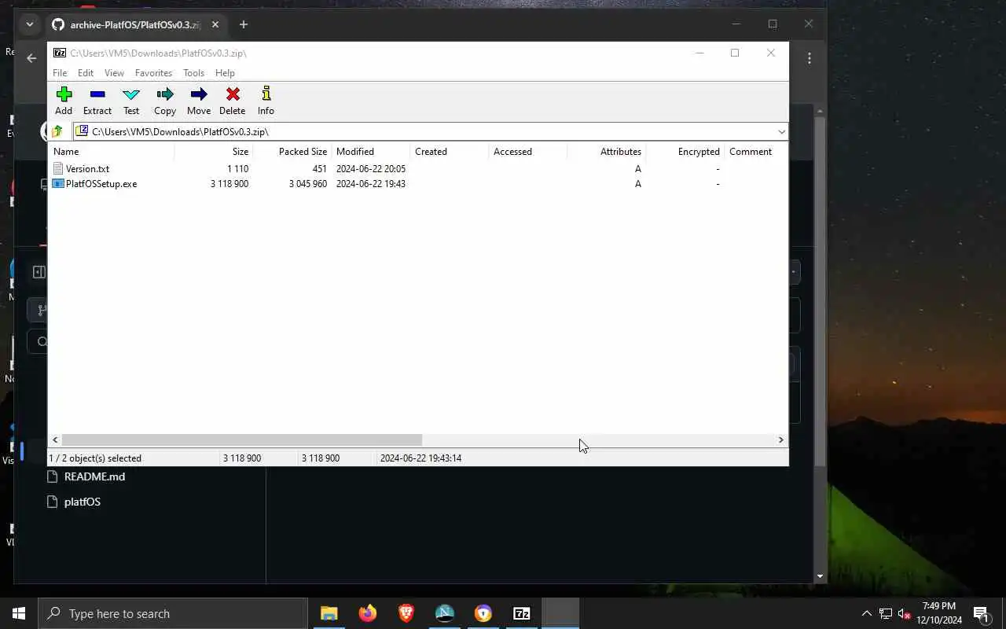
Task: Click the muted volume tray icon
Action: click(x=904, y=613)
